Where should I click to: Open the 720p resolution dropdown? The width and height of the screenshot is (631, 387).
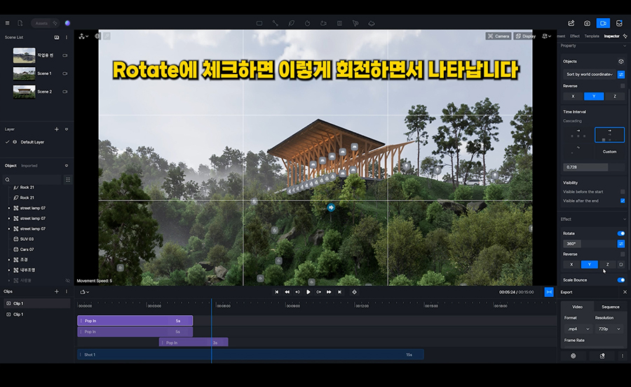609,329
